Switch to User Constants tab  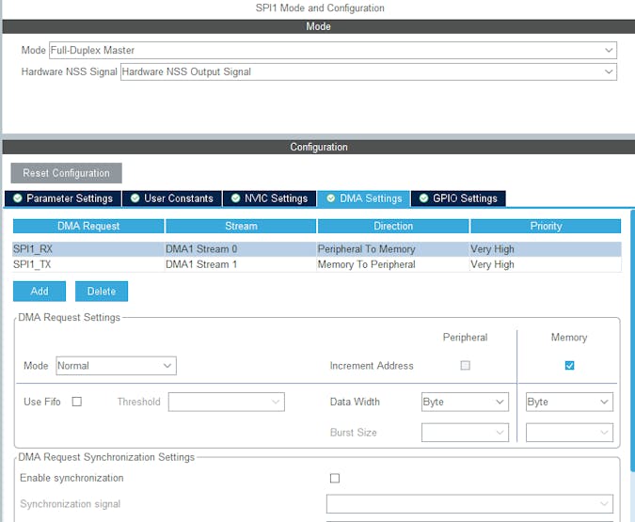click(172, 198)
